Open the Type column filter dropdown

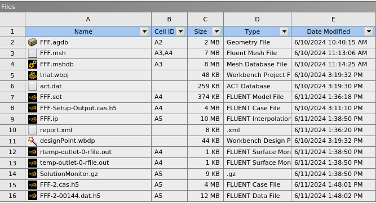tap(284, 31)
